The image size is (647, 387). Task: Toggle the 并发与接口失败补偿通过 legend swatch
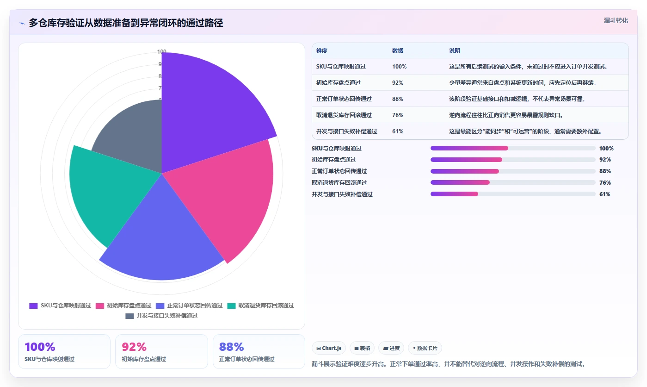[129, 316]
